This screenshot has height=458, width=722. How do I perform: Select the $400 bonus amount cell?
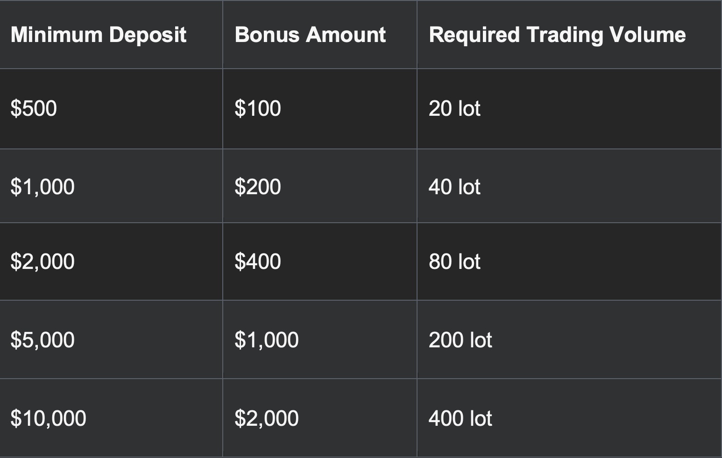click(x=258, y=261)
